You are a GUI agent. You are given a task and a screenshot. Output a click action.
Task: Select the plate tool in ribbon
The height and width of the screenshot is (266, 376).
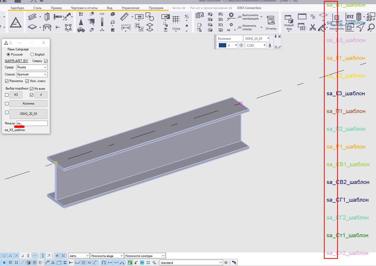tap(32, 27)
